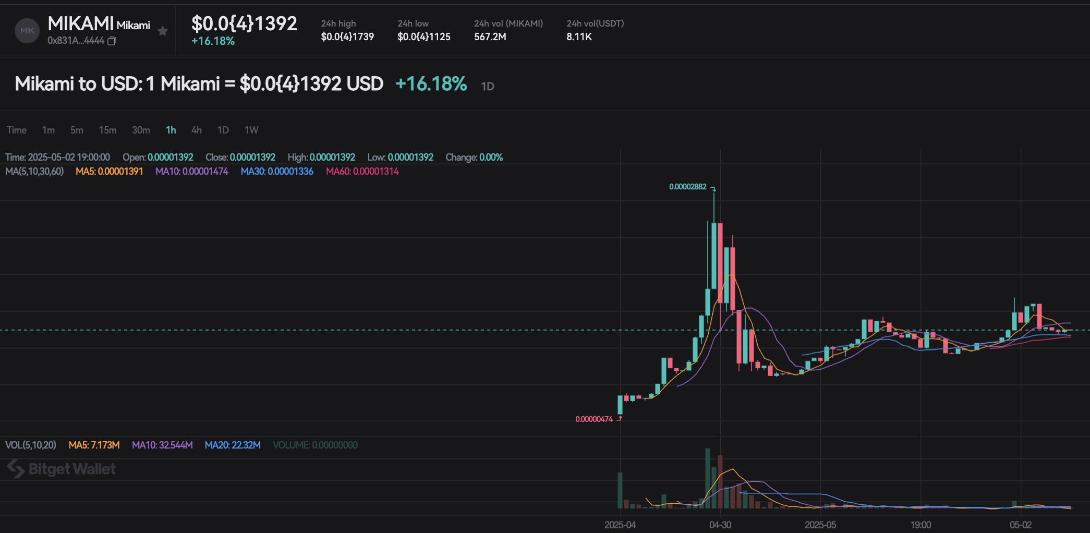Click the 2025-04 date on the time axis
Image resolution: width=1090 pixels, height=533 pixels.
(x=620, y=525)
